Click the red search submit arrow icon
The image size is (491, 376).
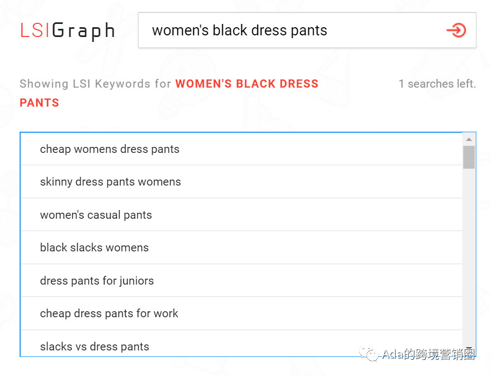tap(456, 30)
